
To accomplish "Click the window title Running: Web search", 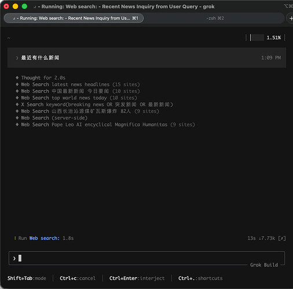I will tap(124, 6).
